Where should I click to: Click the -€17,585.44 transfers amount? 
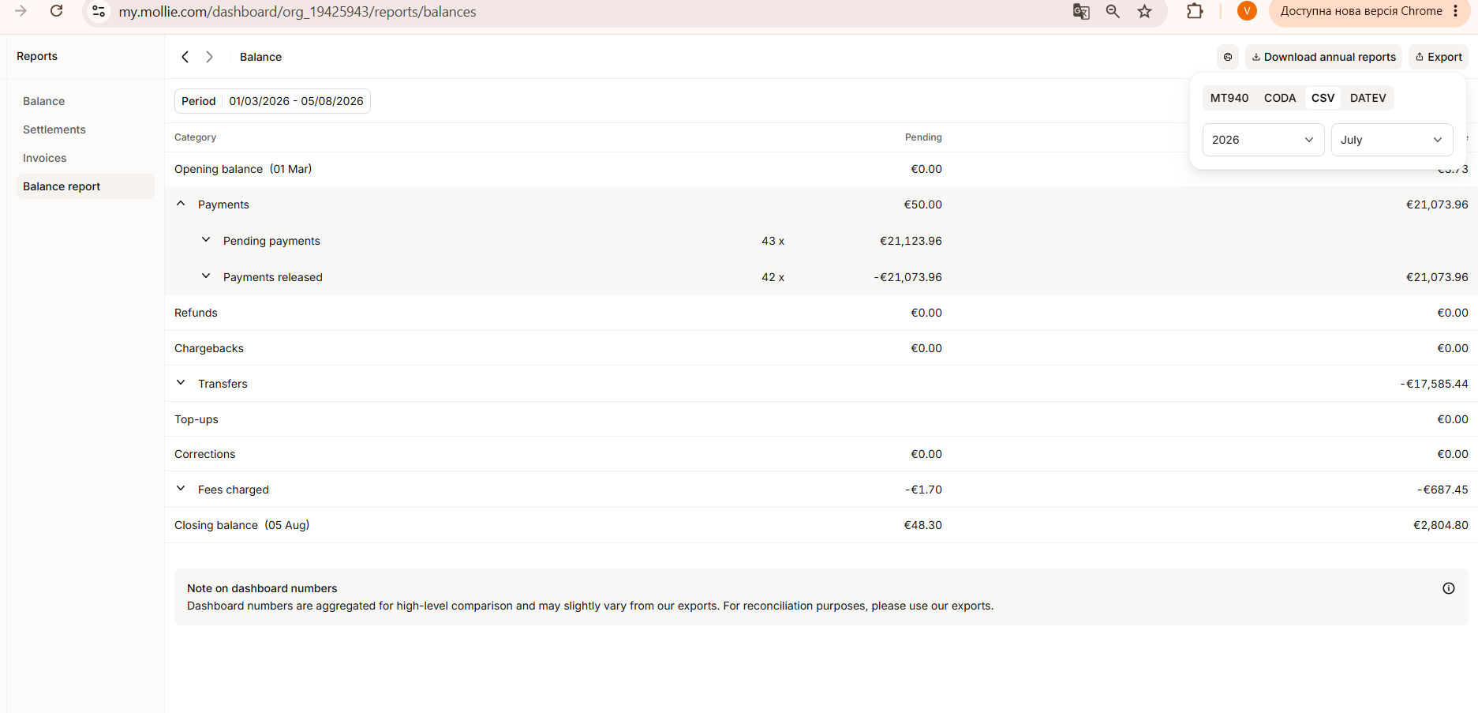click(x=1434, y=384)
